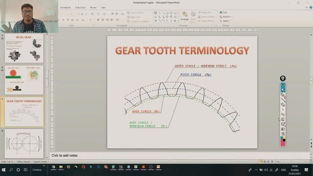Click PowerPoint Help question-mark icon
This screenshot has width=313, height=176.
311,7
